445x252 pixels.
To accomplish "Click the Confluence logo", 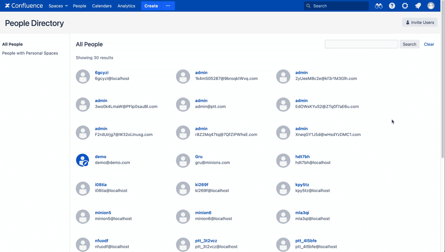I will tap(24, 6).
